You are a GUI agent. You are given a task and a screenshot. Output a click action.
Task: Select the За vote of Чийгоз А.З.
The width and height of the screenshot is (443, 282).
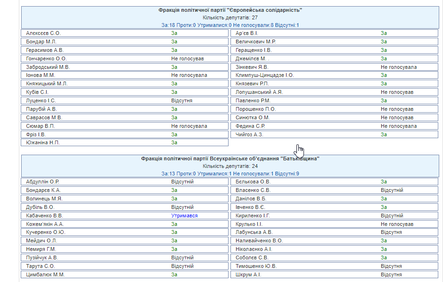[384, 134]
